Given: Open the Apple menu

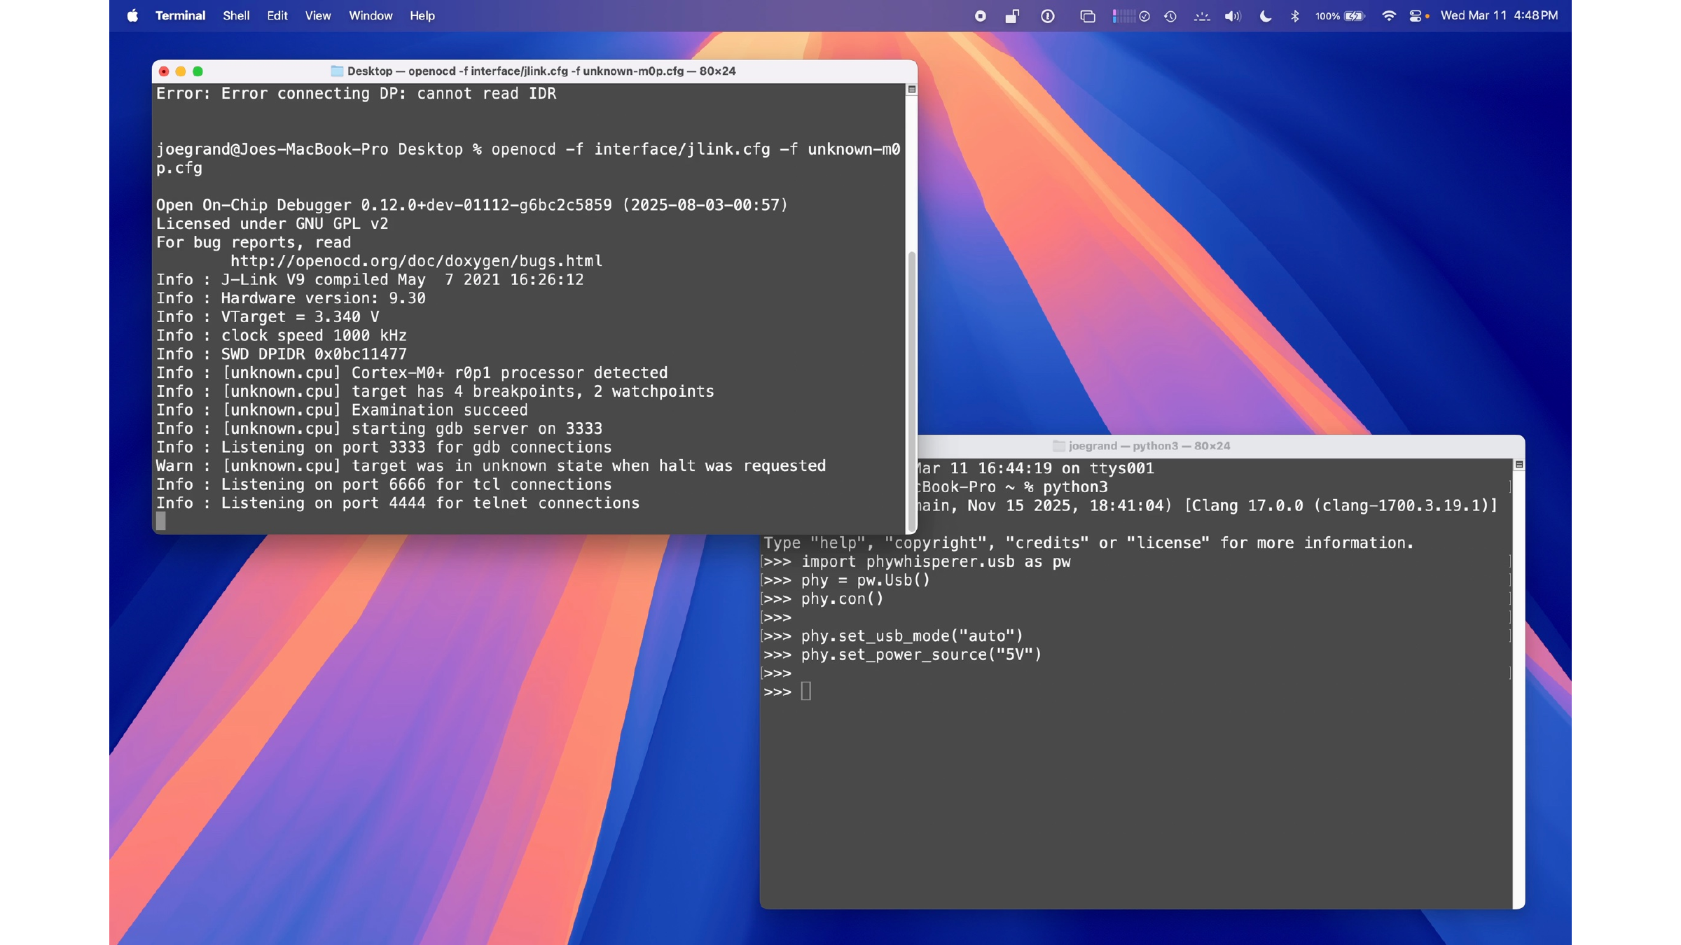Looking at the screenshot, I should tap(132, 15).
